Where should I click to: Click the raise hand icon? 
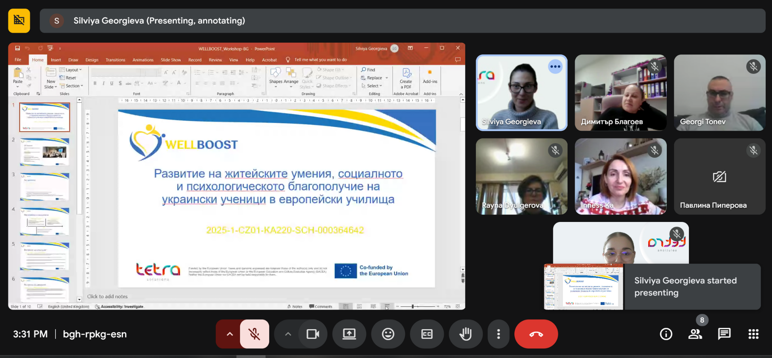pos(465,334)
